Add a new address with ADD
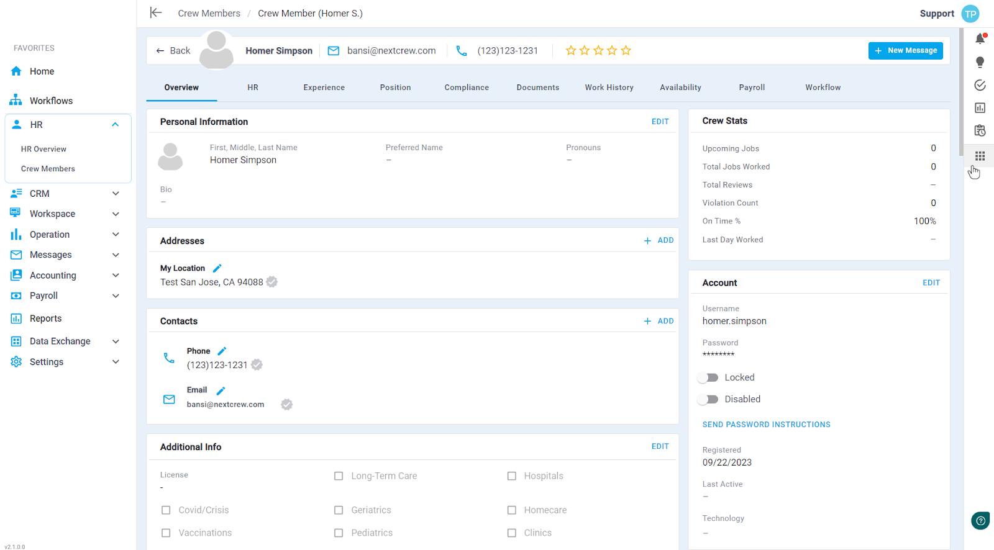 659,240
